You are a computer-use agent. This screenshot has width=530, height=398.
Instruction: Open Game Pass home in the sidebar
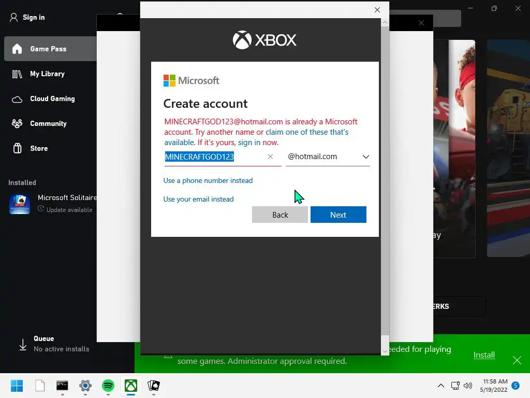(x=51, y=49)
